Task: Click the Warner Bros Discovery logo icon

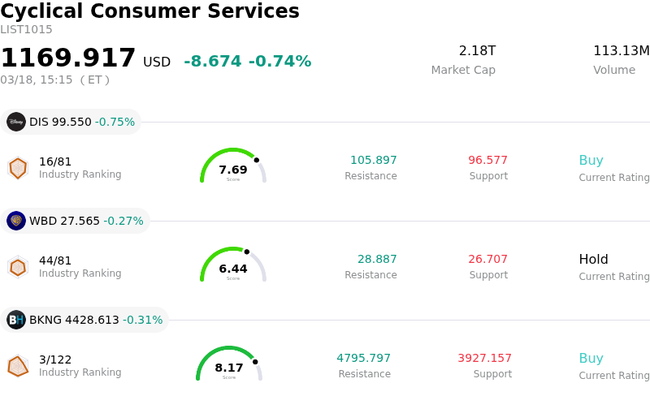Action: [16, 221]
